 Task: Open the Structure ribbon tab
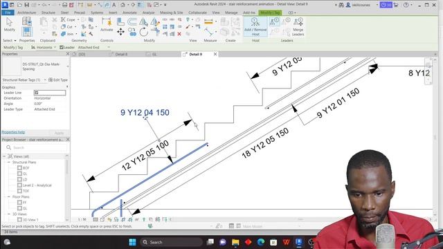[x=48, y=12]
